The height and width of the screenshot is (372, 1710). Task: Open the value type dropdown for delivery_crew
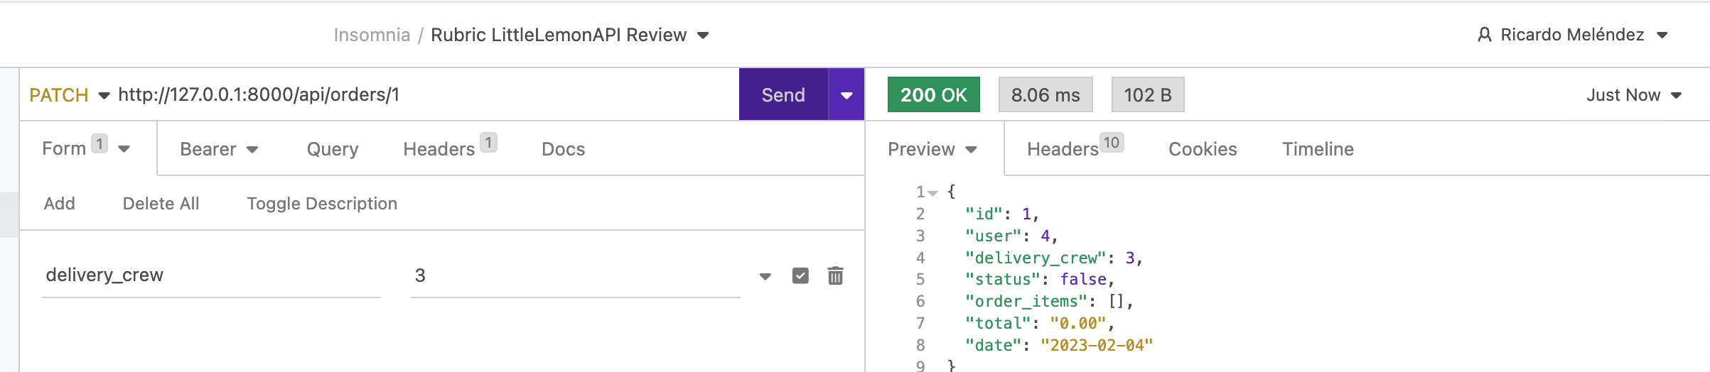tap(765, 276)
